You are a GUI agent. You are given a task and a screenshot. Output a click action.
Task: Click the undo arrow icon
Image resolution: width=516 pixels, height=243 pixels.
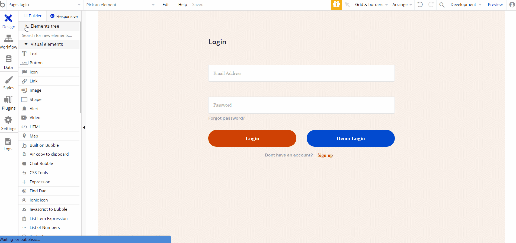[420, 5]
